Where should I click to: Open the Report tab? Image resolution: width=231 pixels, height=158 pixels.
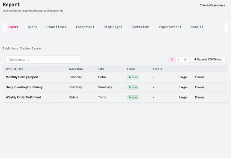13,27
